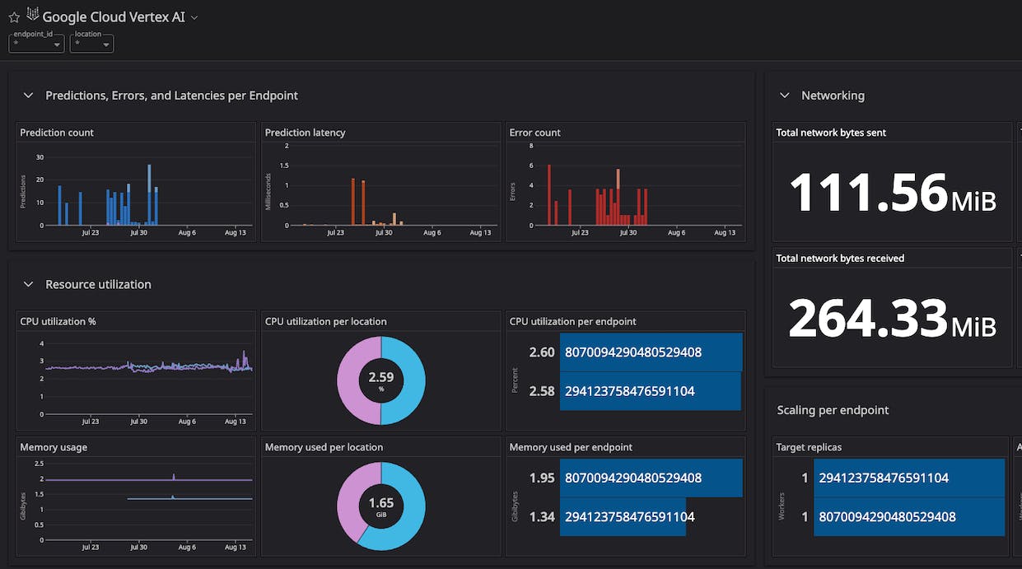Viewport: 1022px width, 569px height.
Task: Open the endpoint_id filter dropdown
Action: tap(36, 44)
